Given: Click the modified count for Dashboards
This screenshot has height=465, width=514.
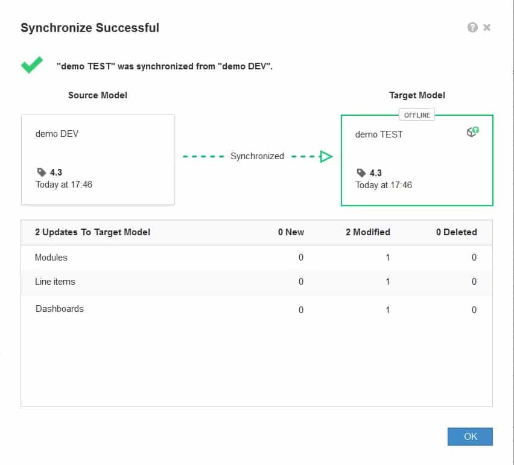Looking at the screenshot, I should [388, 310].
